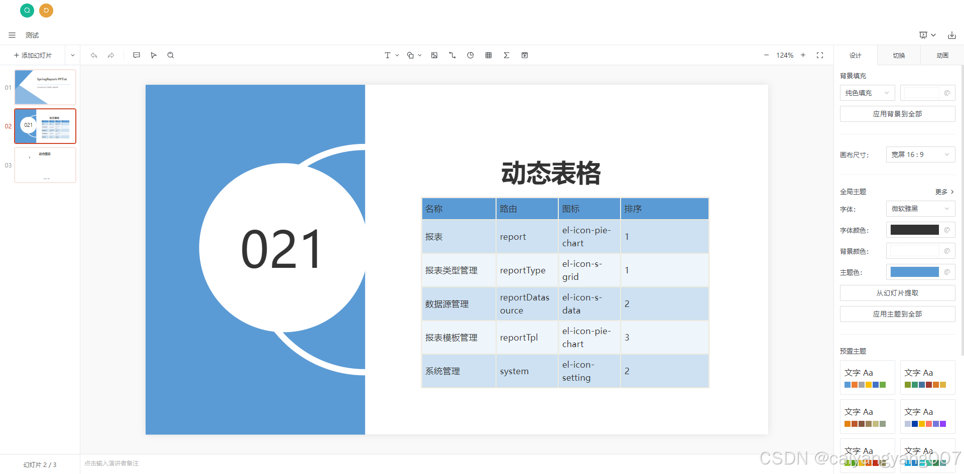Viewport: 964px width, 474px height.
Task: Switch to the 动画 panel tab
Action: [942, 55]
